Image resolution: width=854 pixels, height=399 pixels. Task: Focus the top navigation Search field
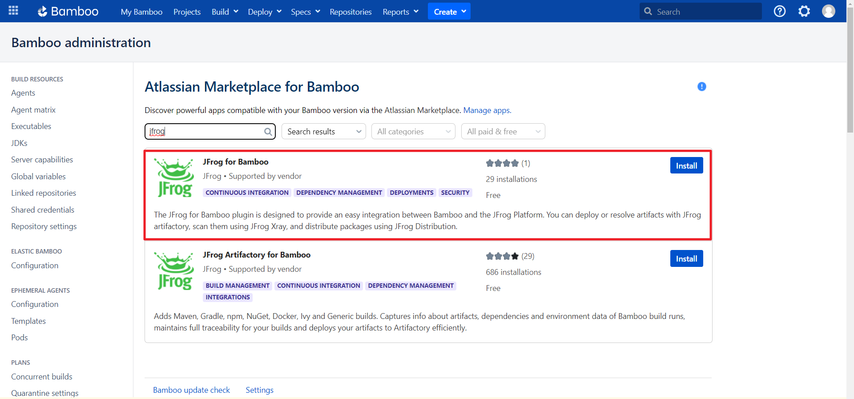coord(701,12)
